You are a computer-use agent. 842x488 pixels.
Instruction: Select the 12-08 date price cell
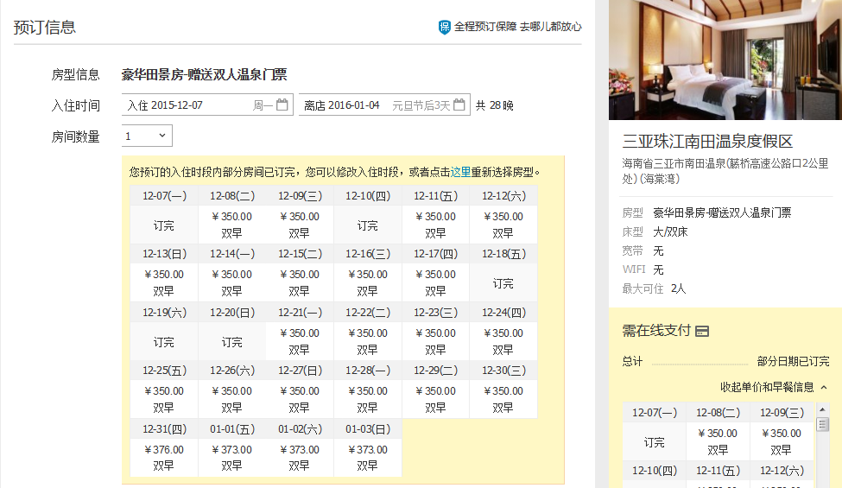click(231, 225)
